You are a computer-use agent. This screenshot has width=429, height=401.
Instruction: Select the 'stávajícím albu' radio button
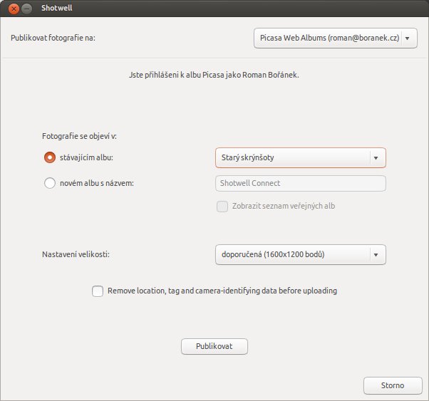point(50,157)
